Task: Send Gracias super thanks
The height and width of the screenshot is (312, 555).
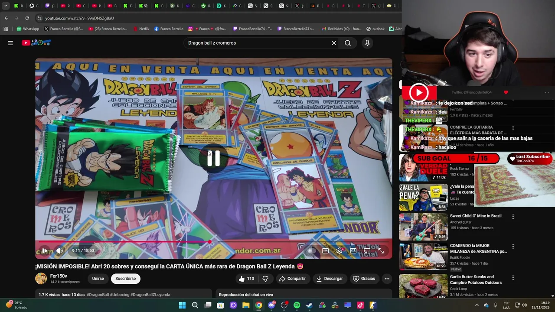Action: [364, 279]
